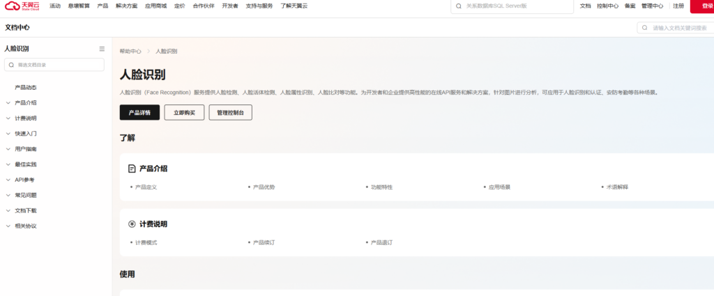Open the 支持与服务 top menu

(x=259, y=6)
